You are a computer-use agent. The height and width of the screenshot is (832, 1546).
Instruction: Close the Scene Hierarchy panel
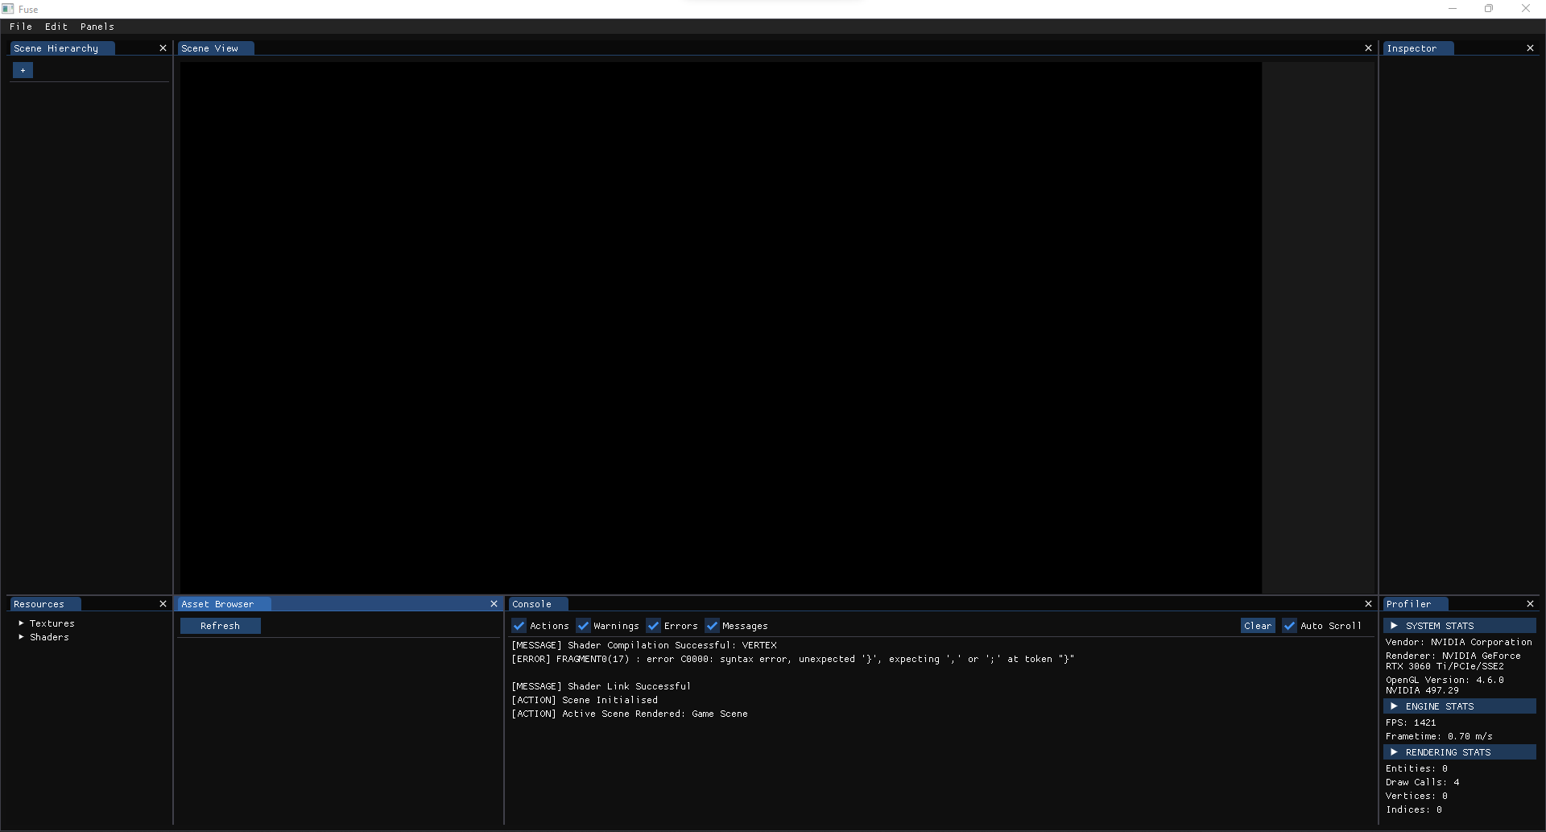click(x=163, y=48)
